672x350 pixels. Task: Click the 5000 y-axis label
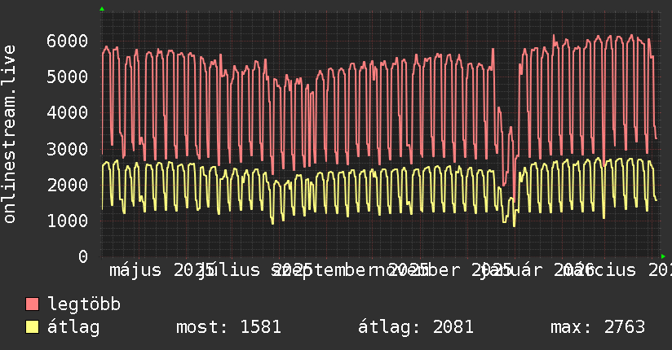[68, 77]
